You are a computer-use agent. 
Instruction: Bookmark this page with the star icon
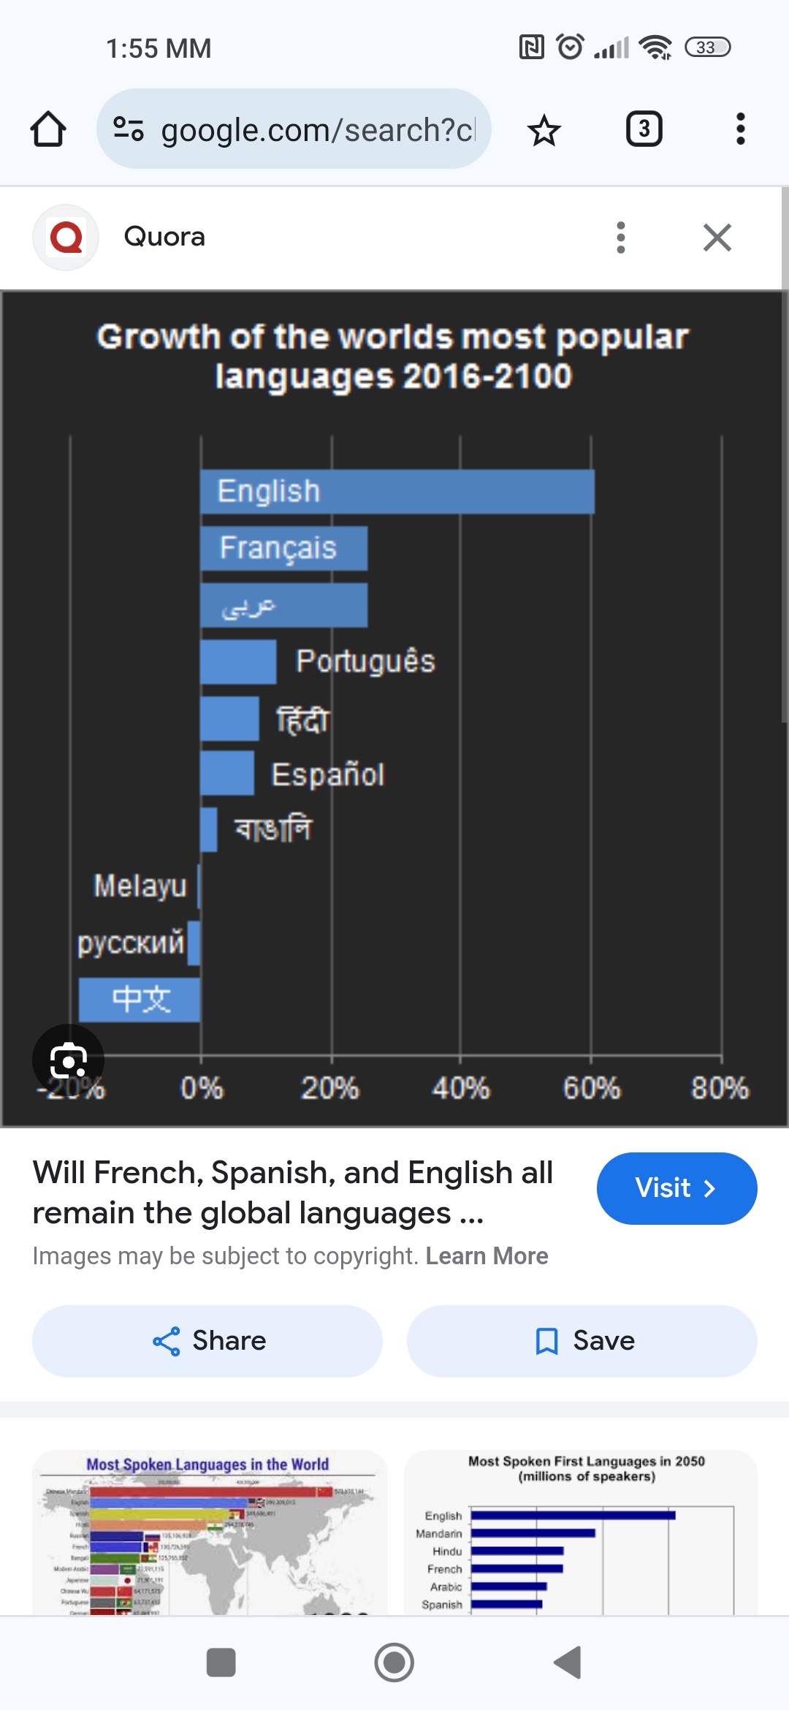coord(544,130)
